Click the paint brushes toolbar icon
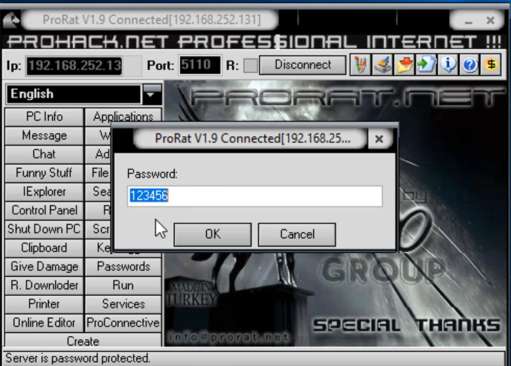 (360, 65)
